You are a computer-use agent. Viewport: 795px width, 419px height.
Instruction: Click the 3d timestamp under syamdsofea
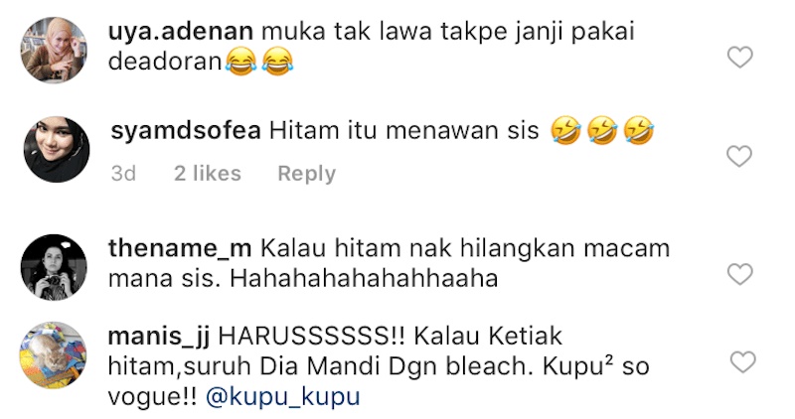click(123, 174)
